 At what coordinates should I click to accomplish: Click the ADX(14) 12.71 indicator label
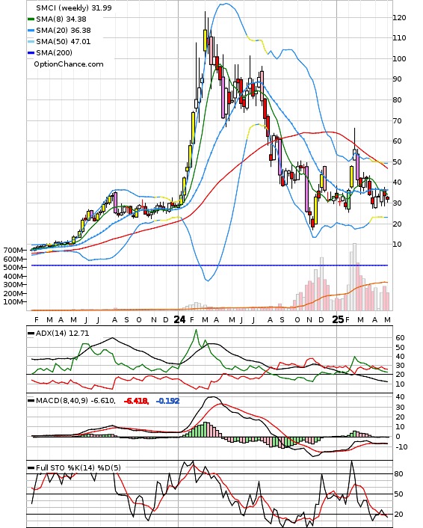pyautogui.click(x=62, y=333)
